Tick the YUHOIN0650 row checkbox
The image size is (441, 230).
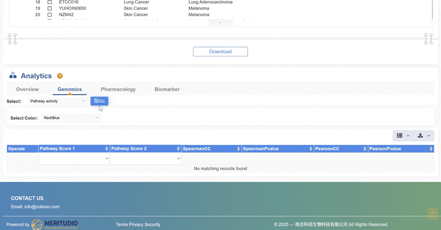pos(49,8)
